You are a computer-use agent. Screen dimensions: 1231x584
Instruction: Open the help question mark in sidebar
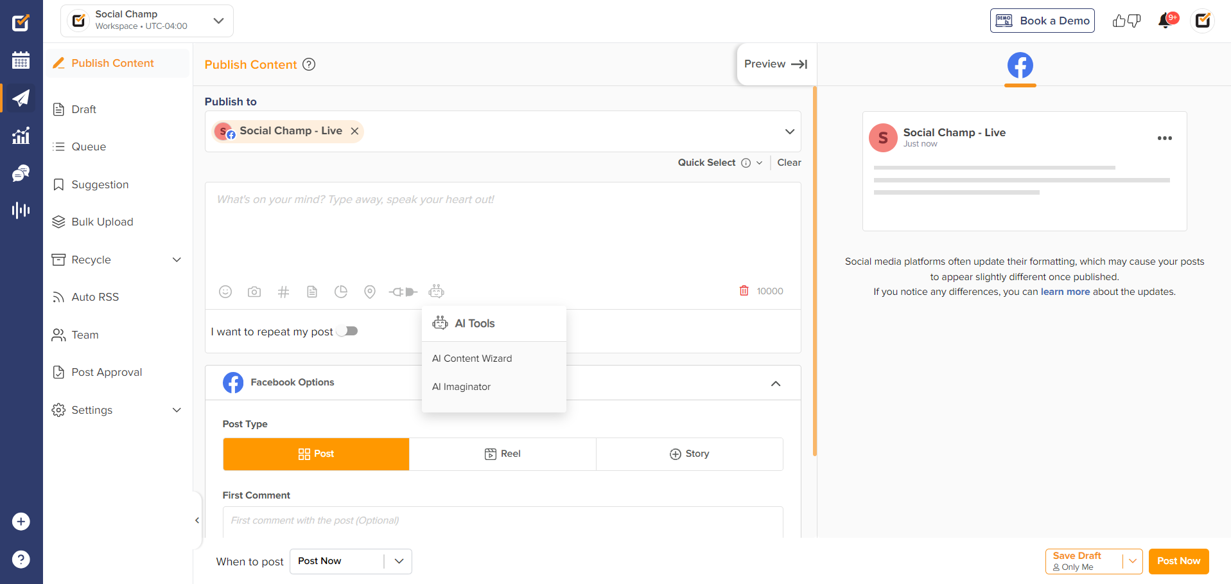(21, 559)
